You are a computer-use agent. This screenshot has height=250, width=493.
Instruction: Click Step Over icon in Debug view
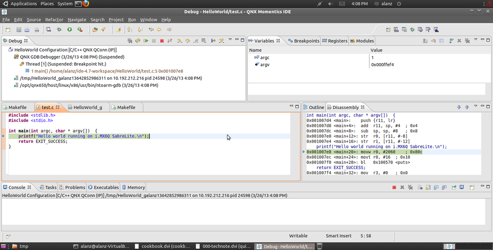(188, 41)
